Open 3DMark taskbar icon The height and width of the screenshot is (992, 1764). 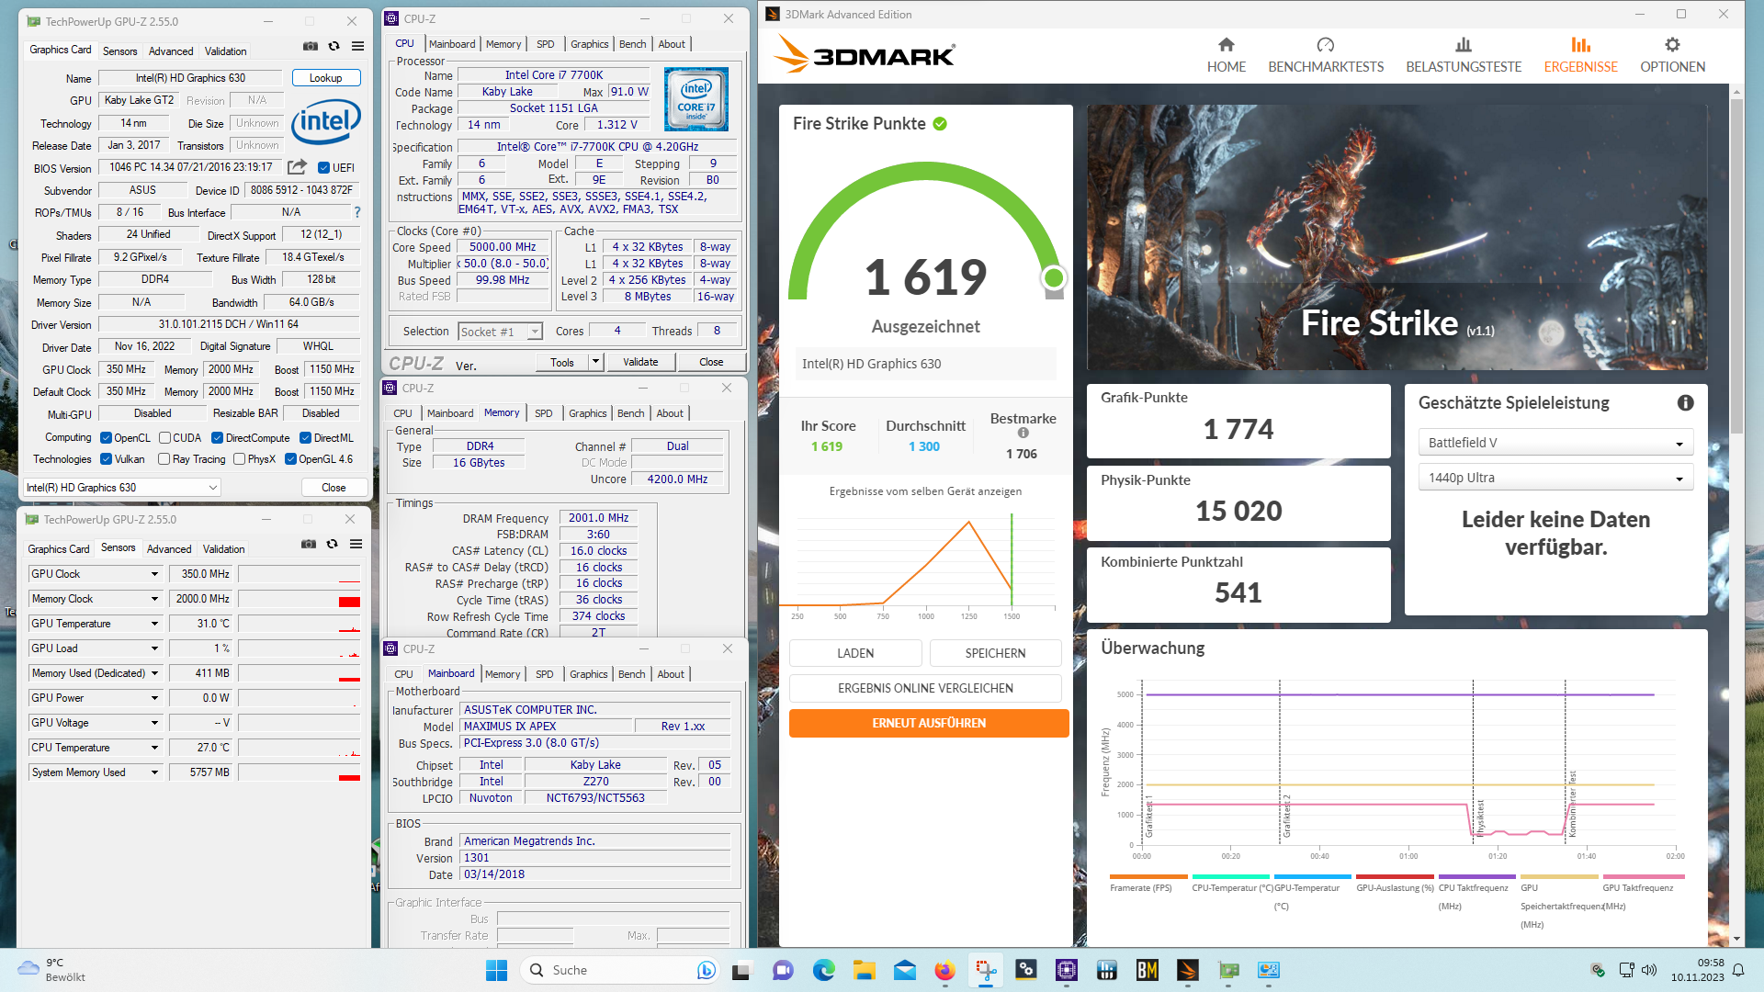[x=1187, y=970]
